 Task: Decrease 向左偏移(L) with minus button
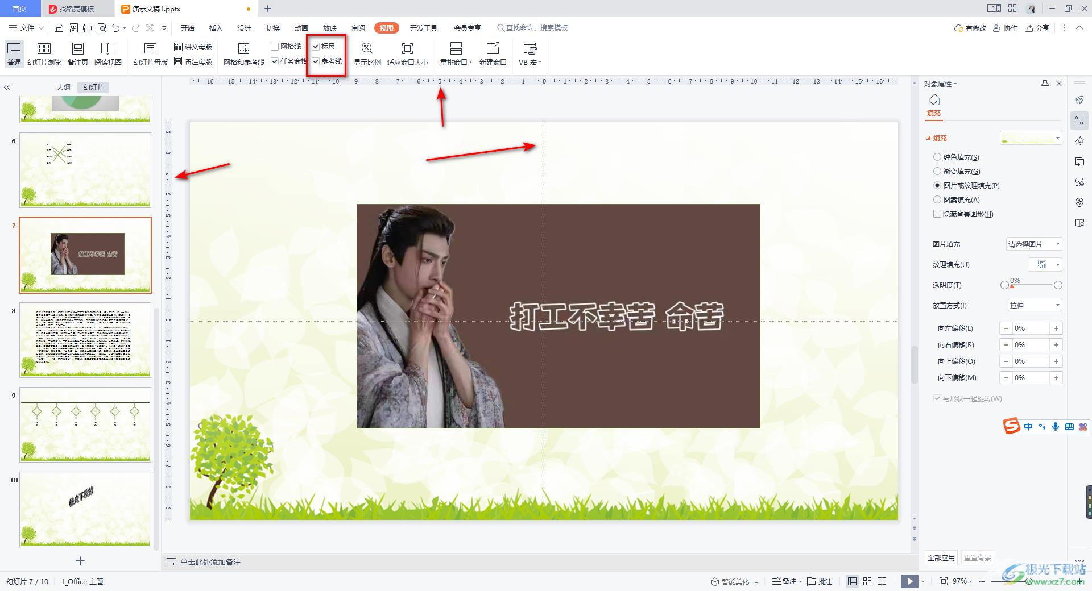(1006, 328)
